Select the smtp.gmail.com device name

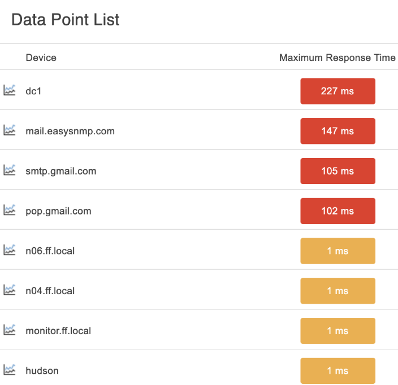61,172
